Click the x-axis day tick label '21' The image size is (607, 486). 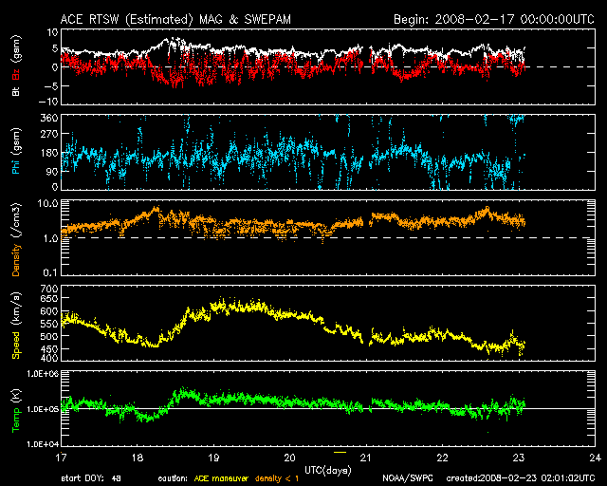tap(366, 458)
